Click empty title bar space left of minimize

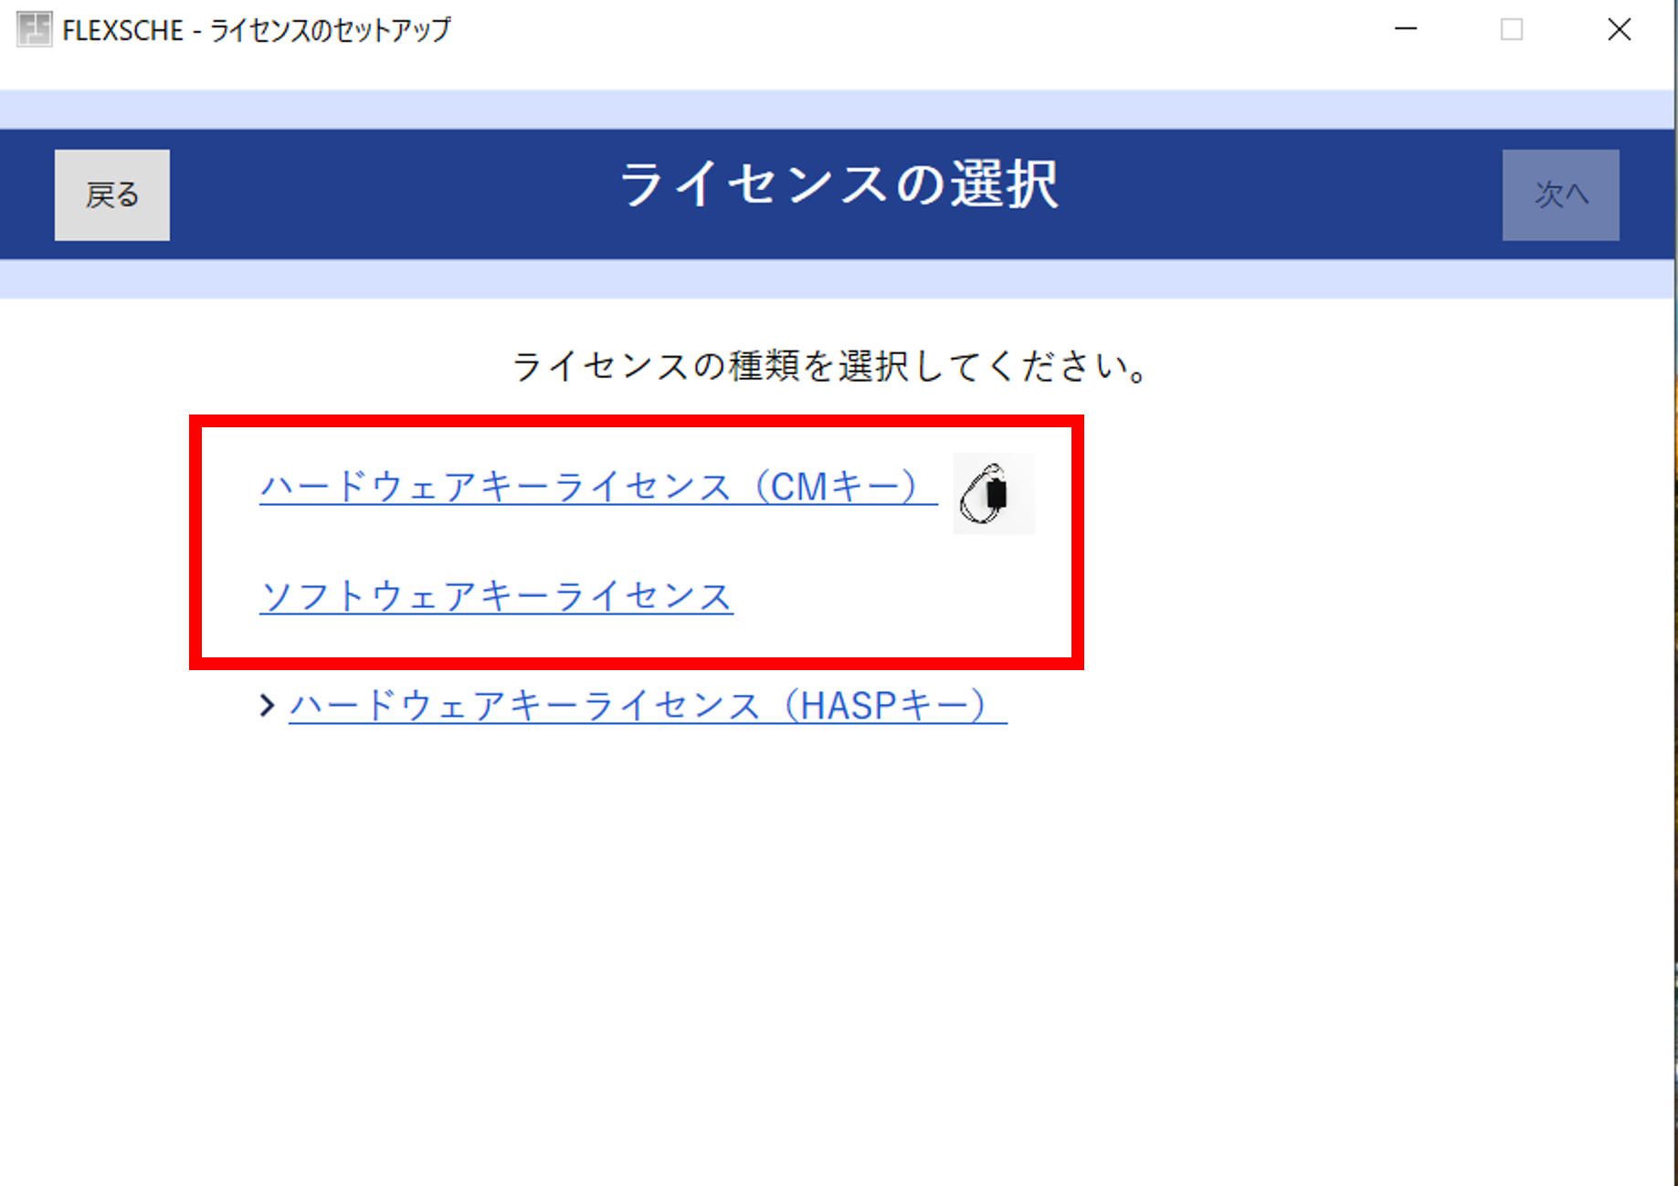913,29
